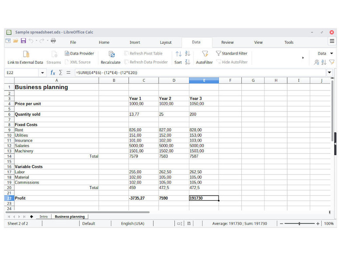Click the Price per unit label cell
This screenshot has height=256, width=341.
point(56,104)
